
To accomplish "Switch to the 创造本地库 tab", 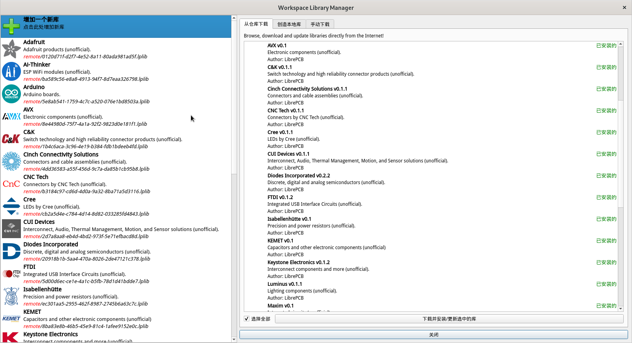I will click(x=289, y=24).
